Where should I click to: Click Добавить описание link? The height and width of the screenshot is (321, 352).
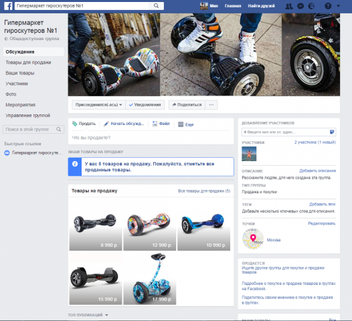pyautogui.click(x=317, y=171)
